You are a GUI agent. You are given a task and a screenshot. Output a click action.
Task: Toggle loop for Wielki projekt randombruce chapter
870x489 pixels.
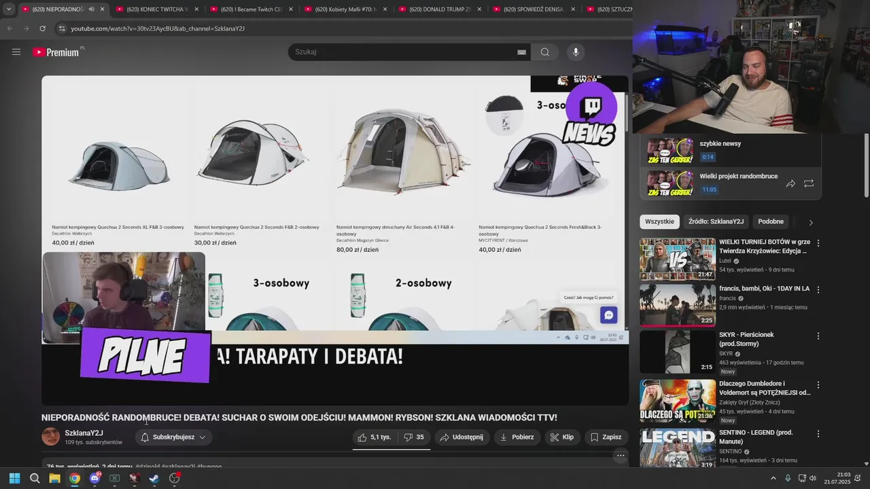809,183
